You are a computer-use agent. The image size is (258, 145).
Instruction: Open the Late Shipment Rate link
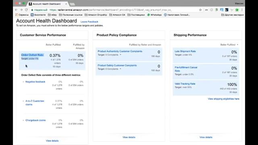coord(185,51)
